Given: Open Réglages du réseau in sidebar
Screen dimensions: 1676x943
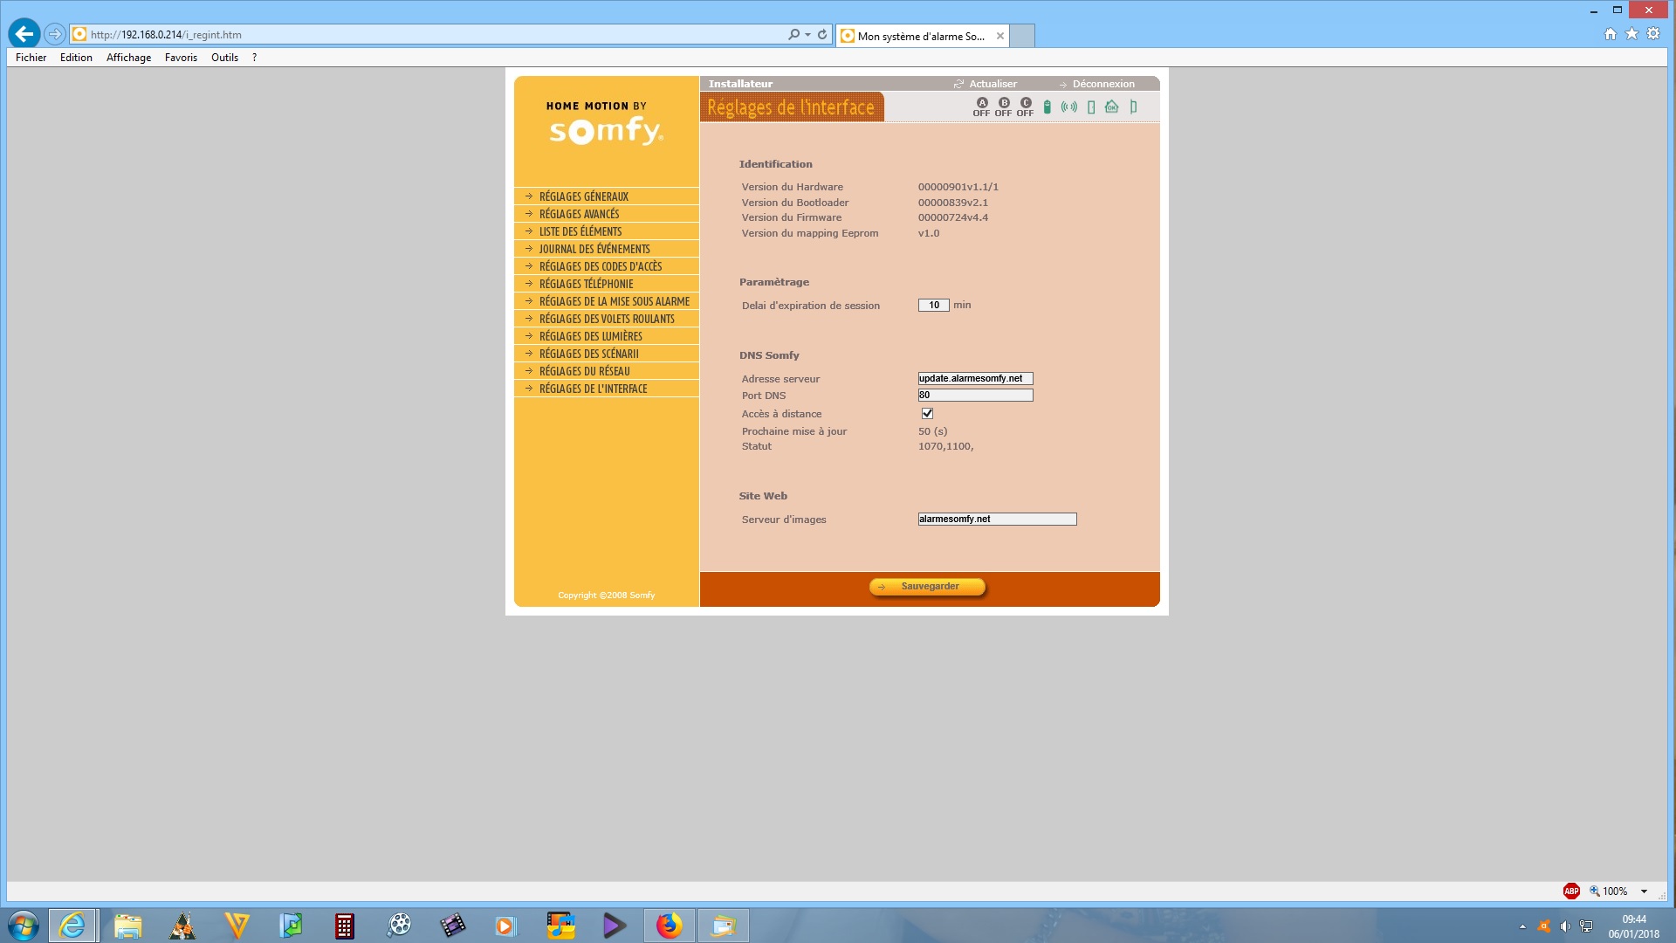Looking at the screenshot, I should click(x=584, y=371).
